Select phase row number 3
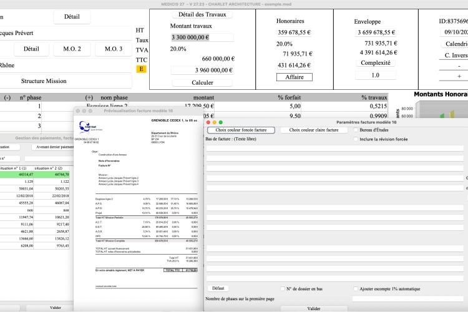 click(x=39, y=125)
